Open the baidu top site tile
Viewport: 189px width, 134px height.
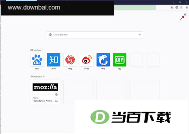click(37, 60)
